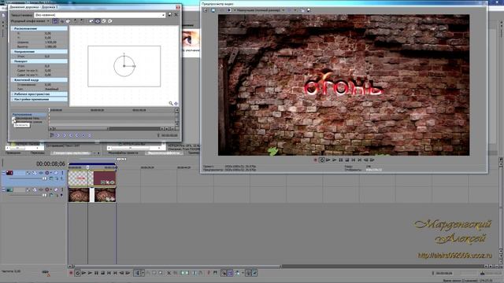Open the compositing mode dropdown in Track Motion
Image resolution: width=504 pixels, height=283 pixels.
click(x=30, y=21)
